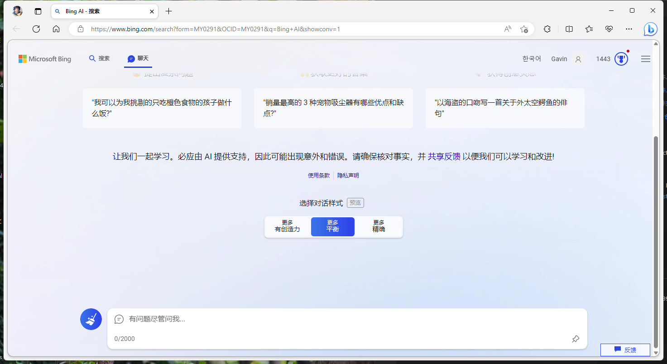Select the 한국어 language option
Viewport: 667px width, 364px height.
[531, 58]
